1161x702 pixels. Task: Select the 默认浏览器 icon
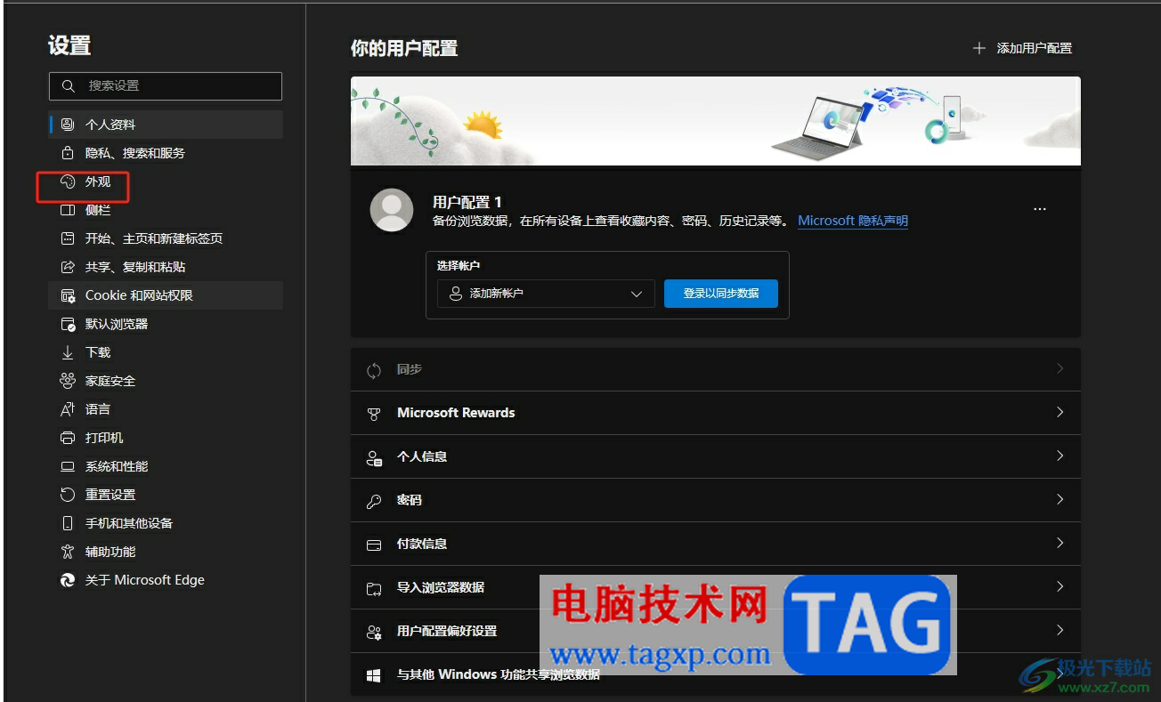[68, 324]
